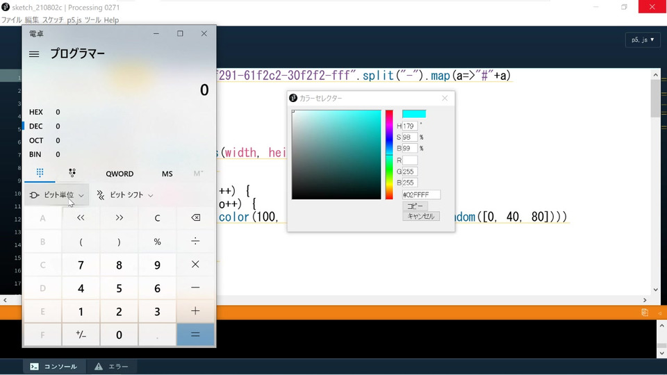Click the editor horizontal scroll left arrow

tap(5, 300)
